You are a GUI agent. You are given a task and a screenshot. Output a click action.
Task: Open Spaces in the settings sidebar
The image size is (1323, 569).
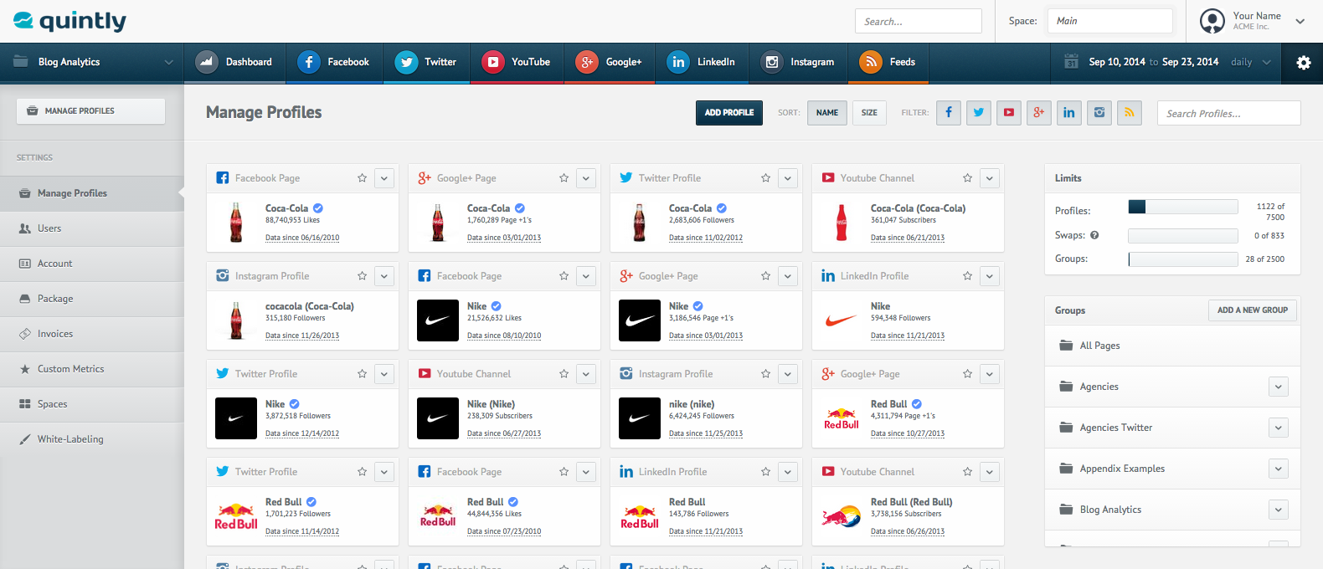[92, 404]
